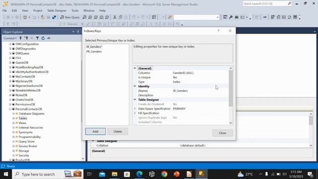Click the Columns value GenderID (ASC)
318x179 pixels.
[183, 73]
